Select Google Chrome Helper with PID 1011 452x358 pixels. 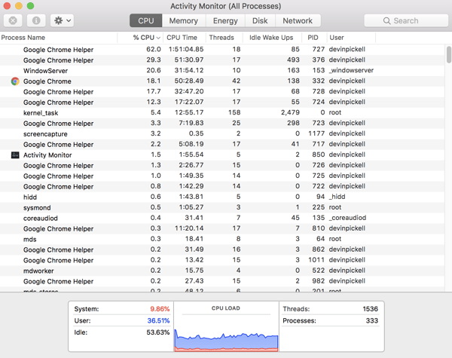(222, 260)
